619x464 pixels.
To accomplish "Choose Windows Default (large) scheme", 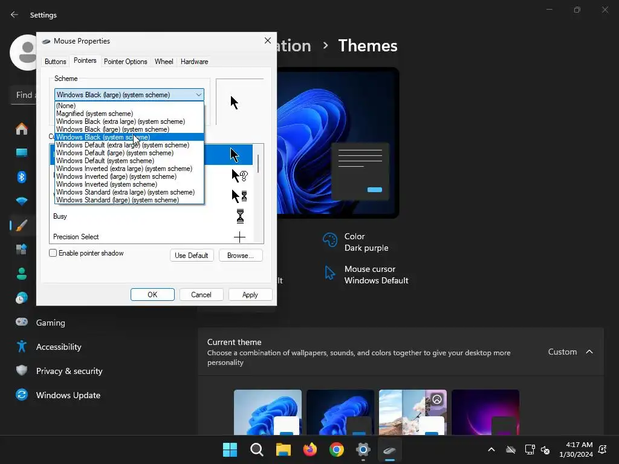I will click(129, 153).
